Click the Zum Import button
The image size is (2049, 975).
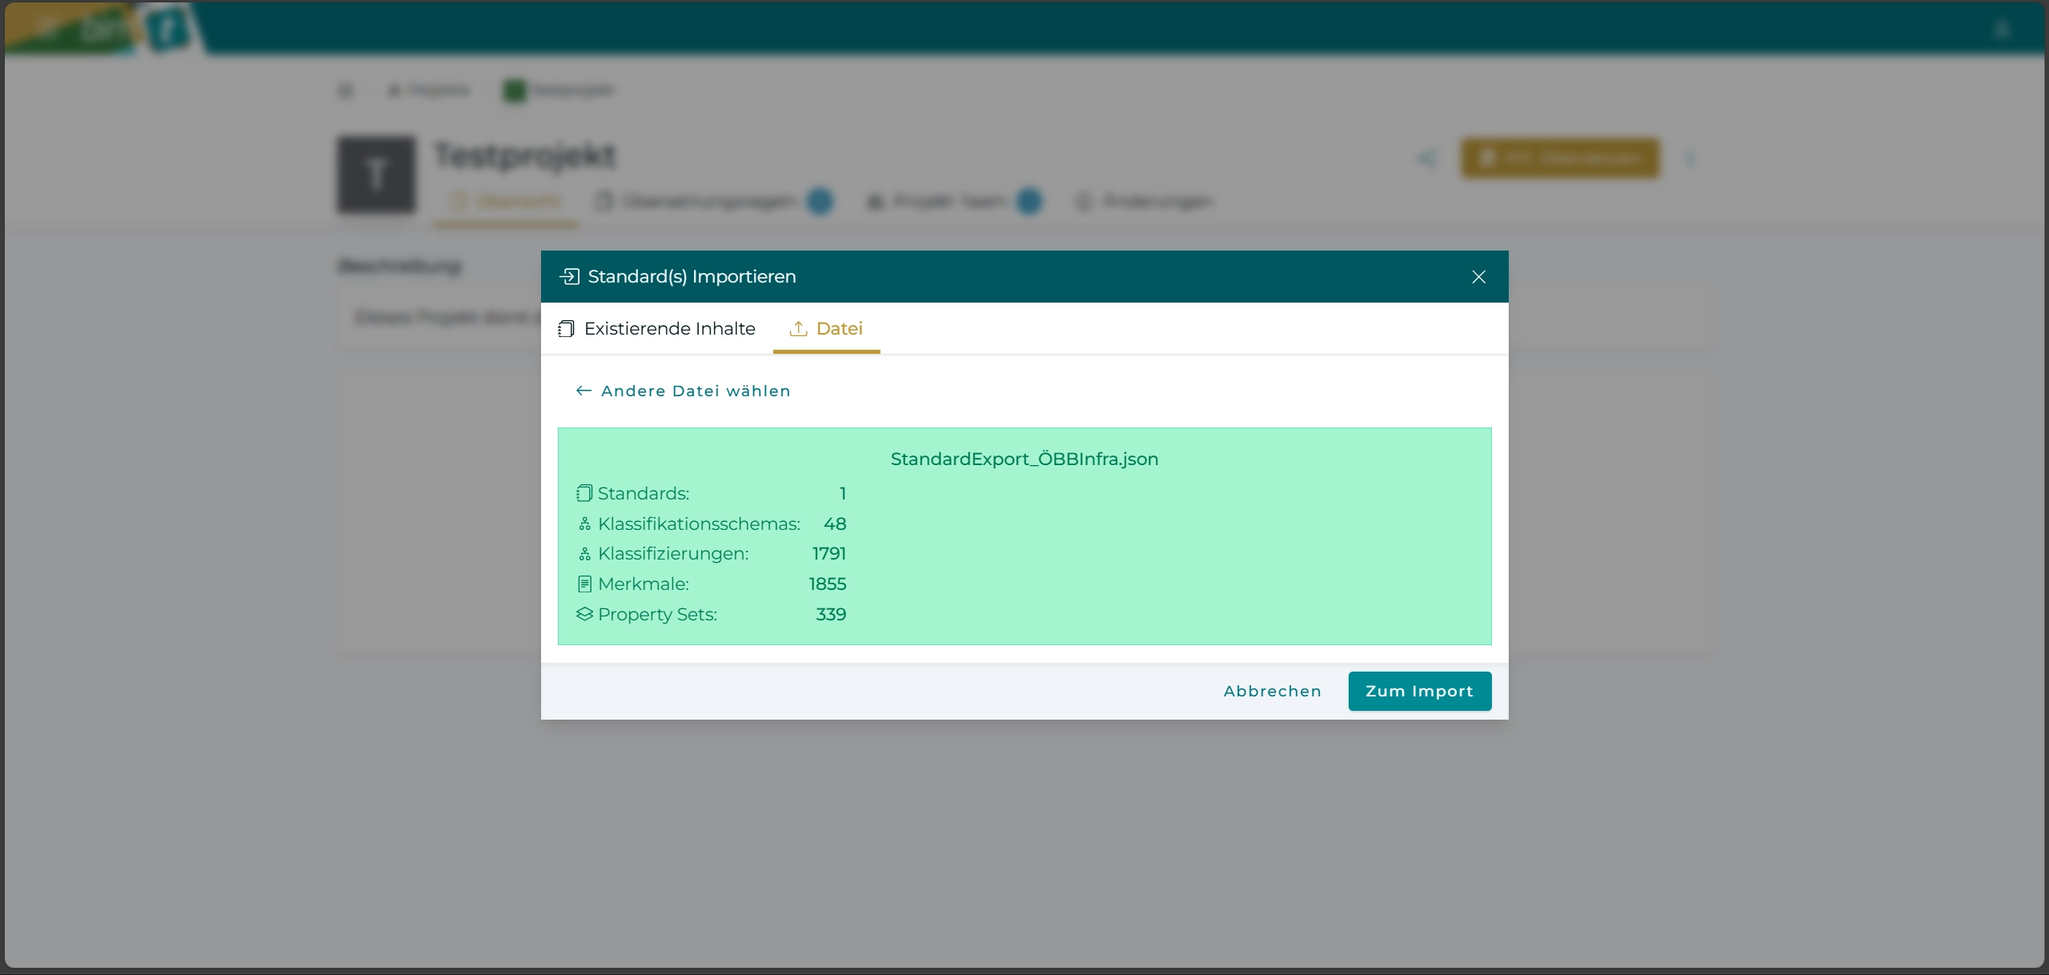(x=1420, y=691)
